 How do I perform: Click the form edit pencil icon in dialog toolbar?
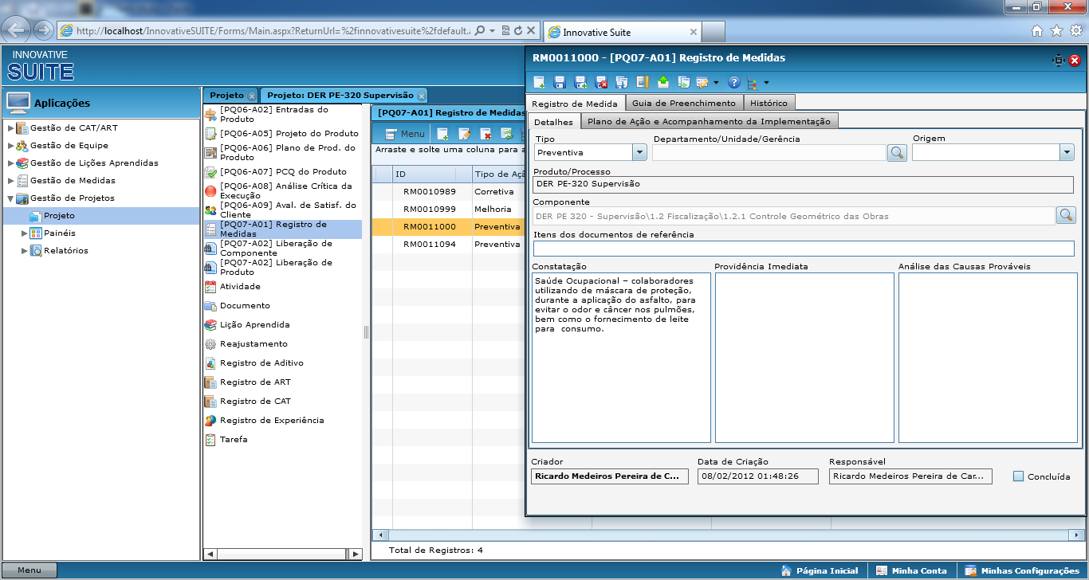point(702,82)
